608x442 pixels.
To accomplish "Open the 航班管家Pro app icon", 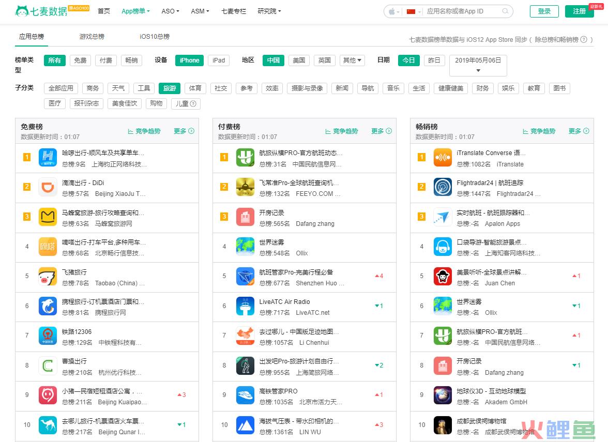I will tap(245, 277).
